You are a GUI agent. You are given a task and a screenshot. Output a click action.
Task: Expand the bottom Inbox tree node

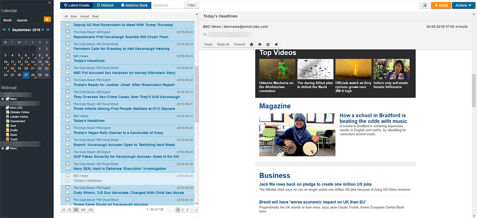point(3,148)
